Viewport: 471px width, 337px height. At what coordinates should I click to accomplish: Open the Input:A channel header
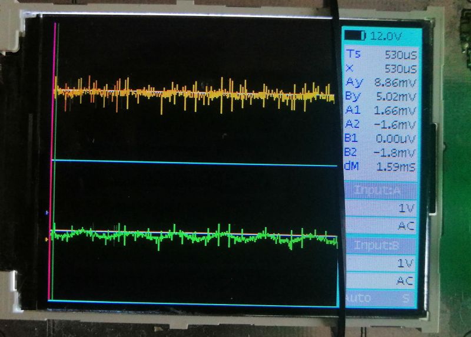[381, 190]
